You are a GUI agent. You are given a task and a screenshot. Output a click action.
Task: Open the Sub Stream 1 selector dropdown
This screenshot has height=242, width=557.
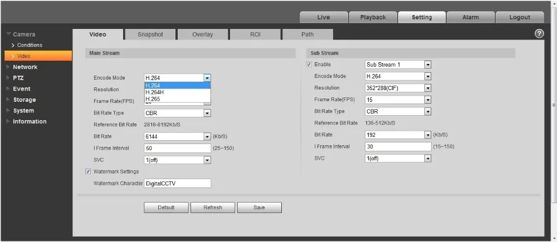point(398,65)
